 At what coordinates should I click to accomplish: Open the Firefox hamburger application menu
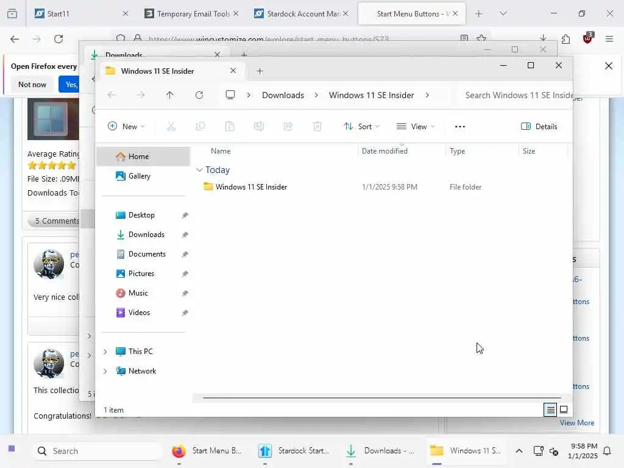point(609,39)
